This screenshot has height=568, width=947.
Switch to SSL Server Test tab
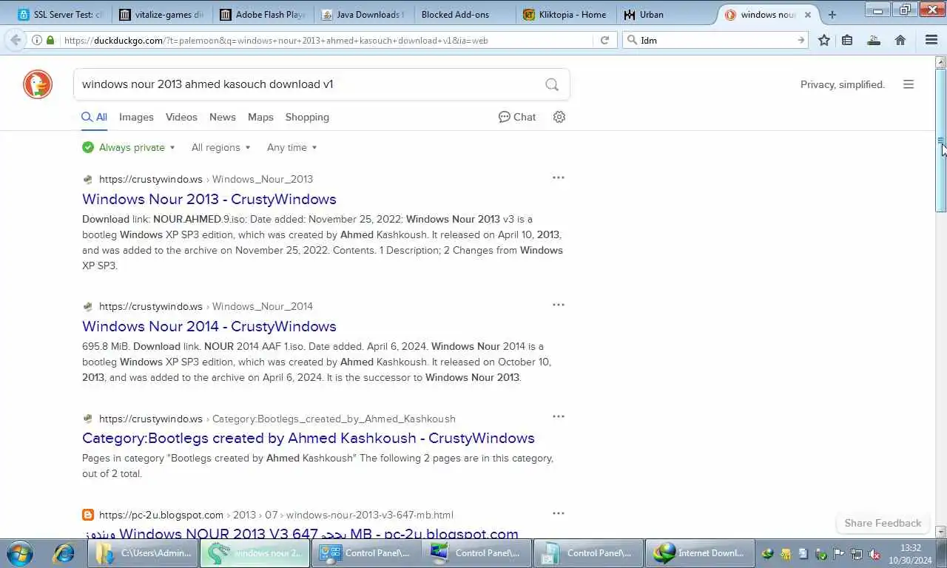tap(61, 14)
